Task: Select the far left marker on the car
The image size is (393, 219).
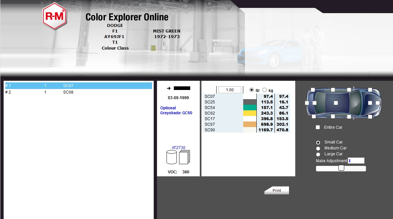Action: coord(307,103)
